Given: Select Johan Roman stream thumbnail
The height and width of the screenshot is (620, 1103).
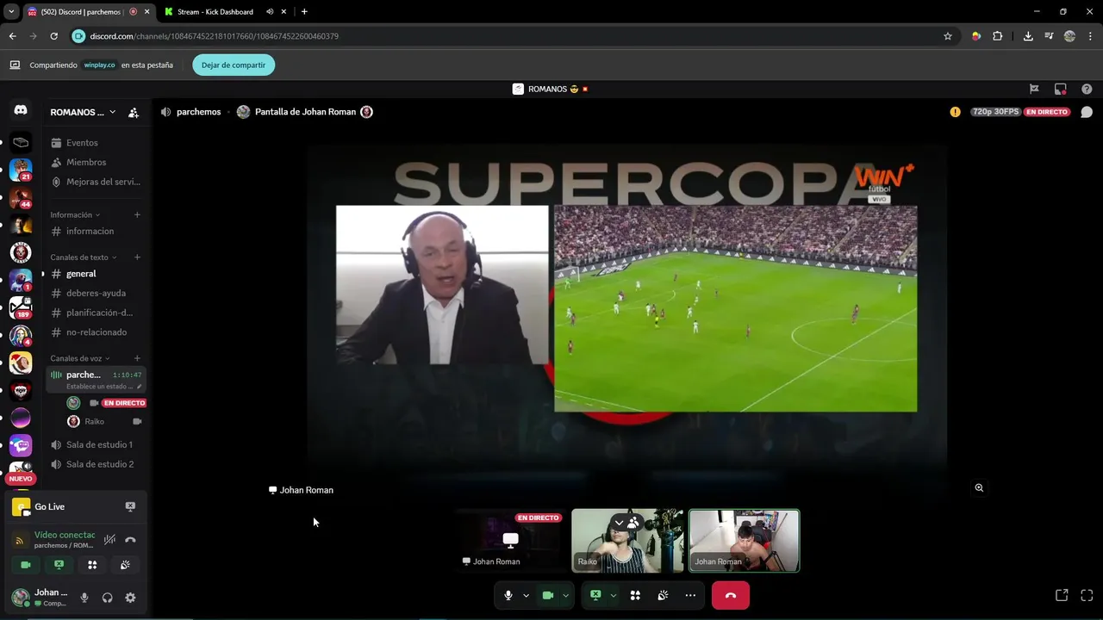Looking at the screenshot, I should tap(511, 541).
